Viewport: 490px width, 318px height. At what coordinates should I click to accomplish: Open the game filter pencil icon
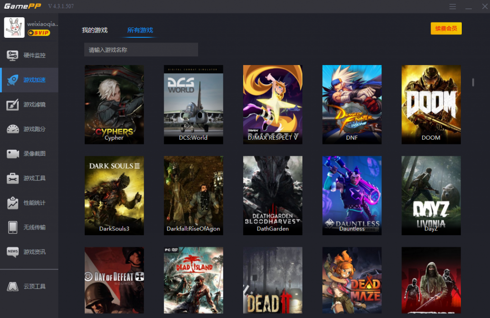[12, 105]
